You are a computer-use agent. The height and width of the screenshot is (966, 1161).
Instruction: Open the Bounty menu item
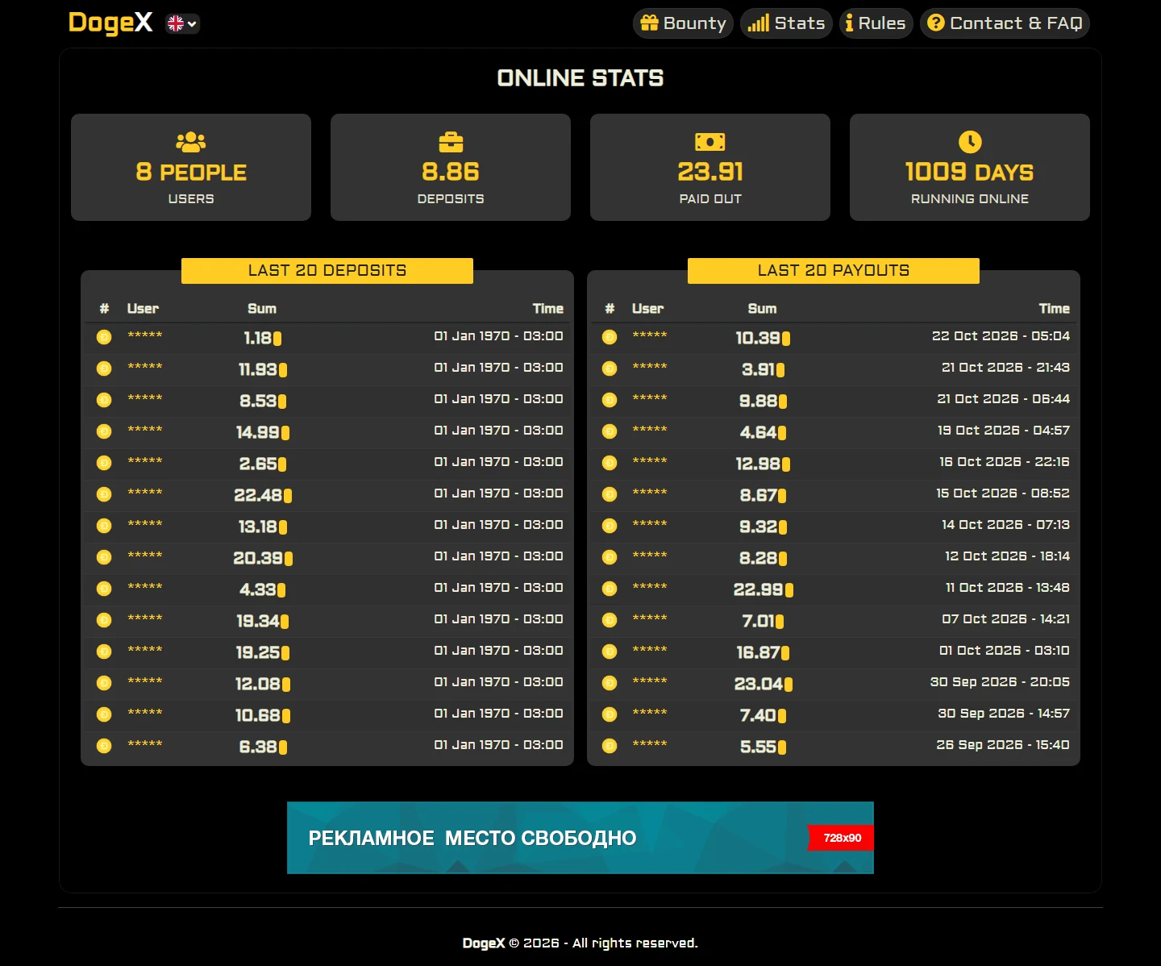[x=683, y=23]
